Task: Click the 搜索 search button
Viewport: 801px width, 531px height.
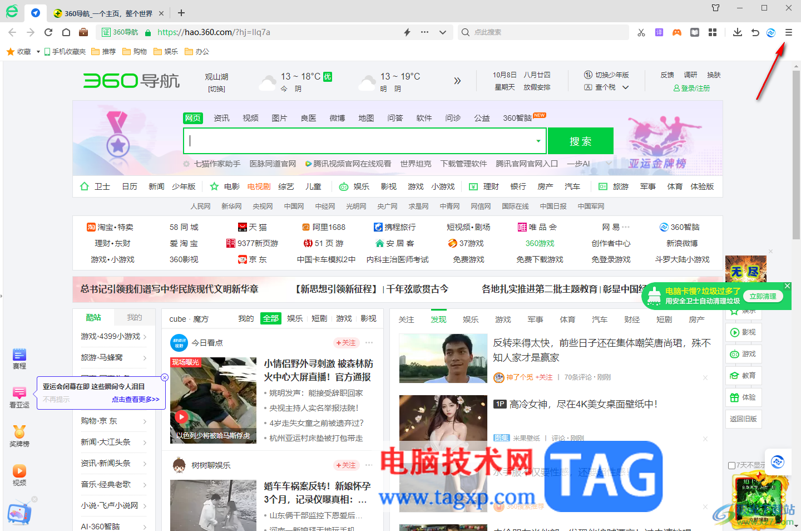Action: point(580,141)
